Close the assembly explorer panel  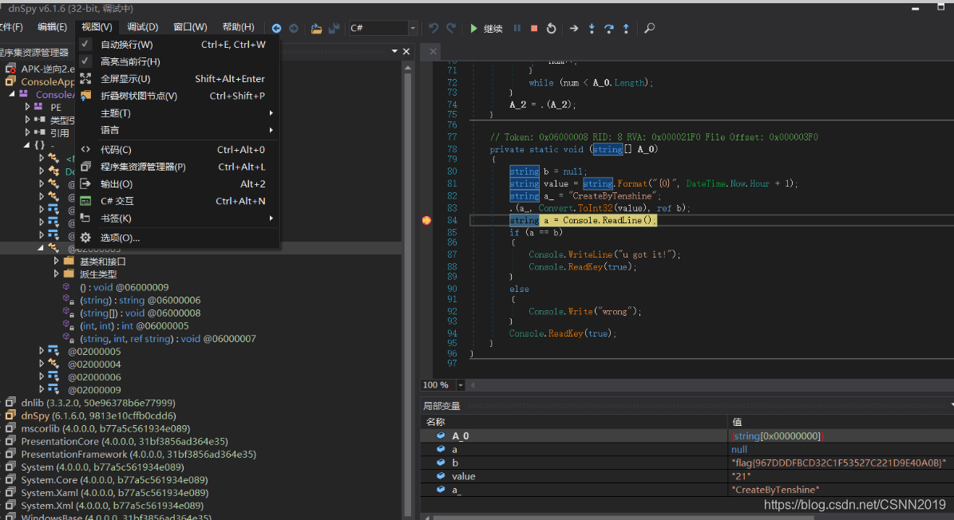[x=407, y=52]
